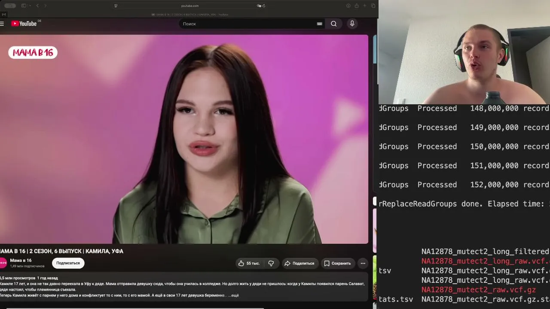Go back in Safari history
This screenshot has width=550, height=309.
(37, 6)
